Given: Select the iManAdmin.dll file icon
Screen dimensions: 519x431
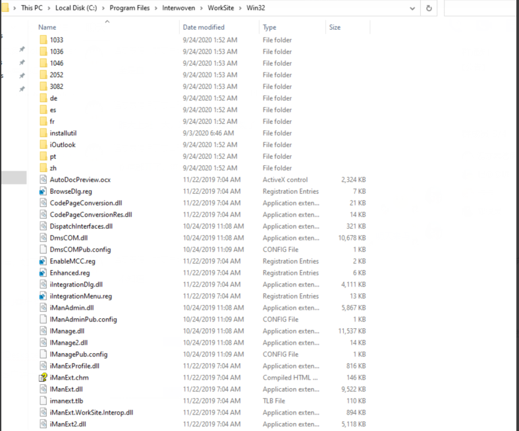Looking at the screenshot, I should pos(43,307).
